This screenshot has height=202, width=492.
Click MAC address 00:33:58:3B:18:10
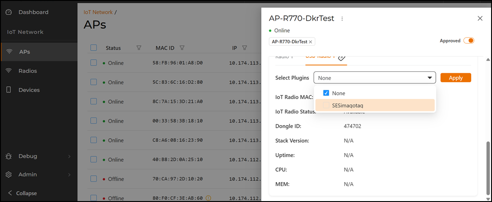(x=177, y=121)
